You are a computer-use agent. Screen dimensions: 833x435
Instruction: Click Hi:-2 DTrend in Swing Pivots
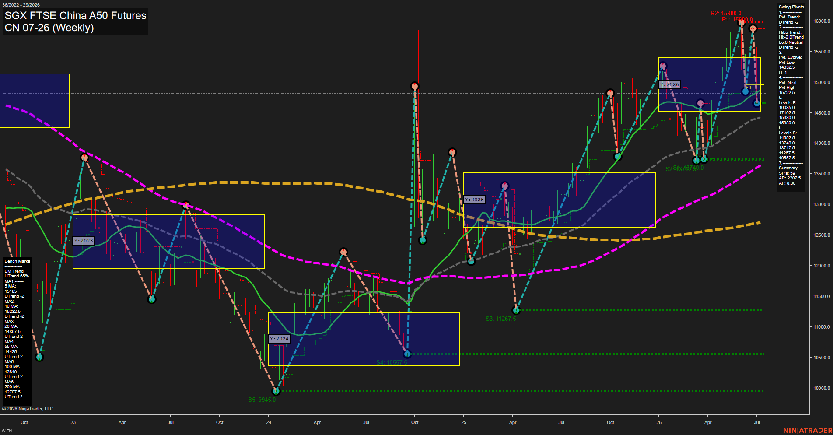(791, 37)
